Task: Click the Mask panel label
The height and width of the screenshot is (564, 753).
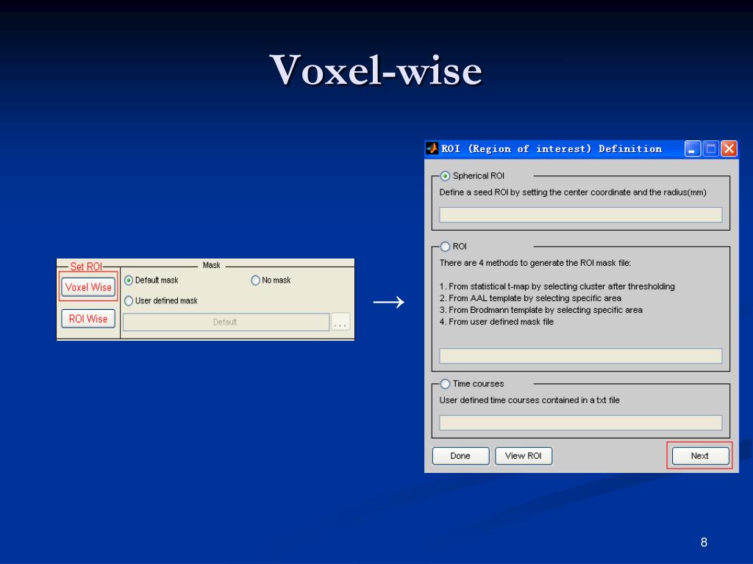Action: tap(211, 264)
